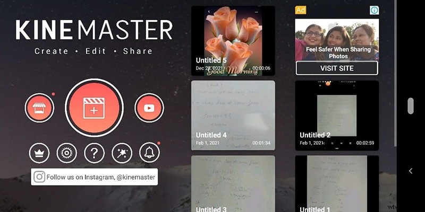Create a new project with the clapperboard button
425x212 pixels.
pos(94,108)
